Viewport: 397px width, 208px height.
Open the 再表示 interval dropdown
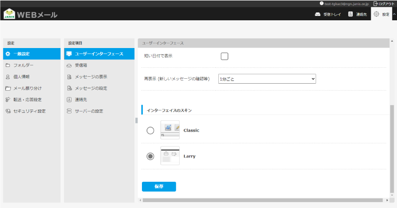point(267,79)
